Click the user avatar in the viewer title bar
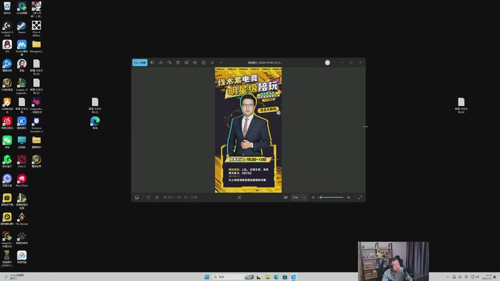Screen dimensions: 500x281 click(x=327, y=62)
